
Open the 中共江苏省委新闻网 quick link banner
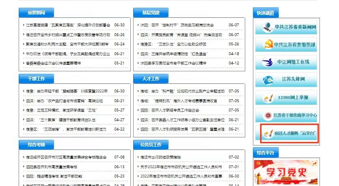tap(287, 27)
